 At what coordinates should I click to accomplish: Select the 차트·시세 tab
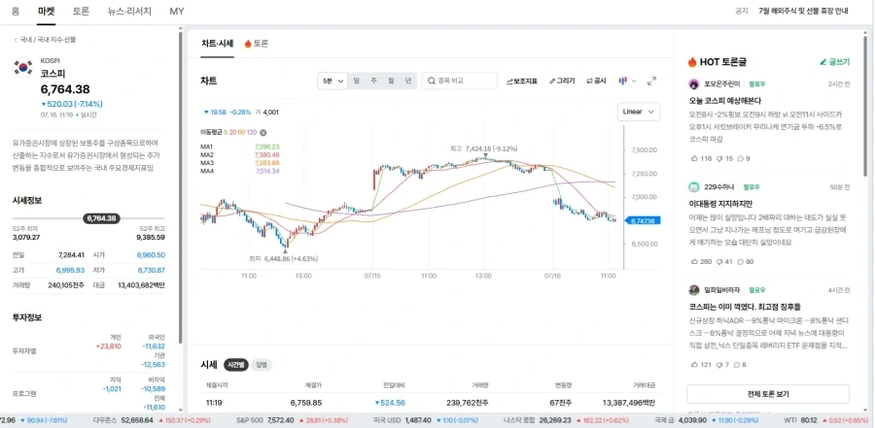tap(218, 44)
